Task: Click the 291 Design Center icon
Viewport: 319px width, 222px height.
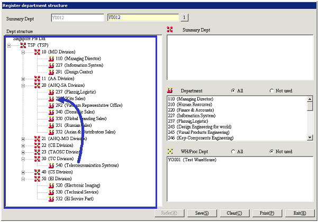Action: tap(51, 72)
